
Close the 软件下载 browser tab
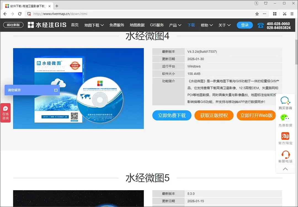point(49,6)
